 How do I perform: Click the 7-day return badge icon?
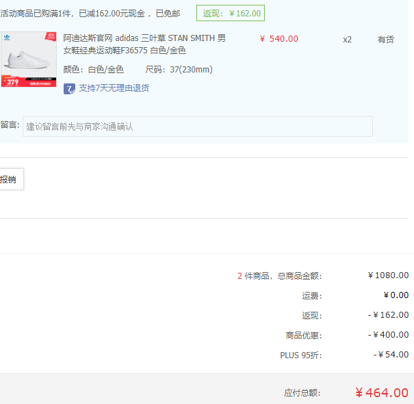(x=69, y=89)
